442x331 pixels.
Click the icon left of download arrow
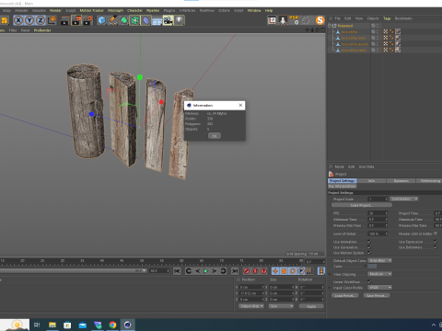[272, 20]
